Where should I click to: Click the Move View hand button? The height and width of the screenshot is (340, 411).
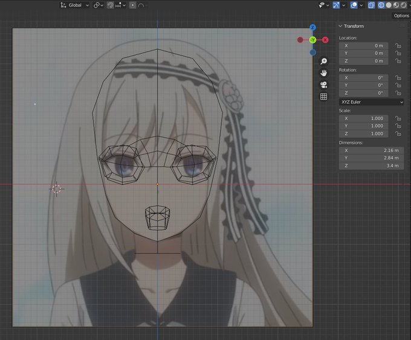(324, 73)
